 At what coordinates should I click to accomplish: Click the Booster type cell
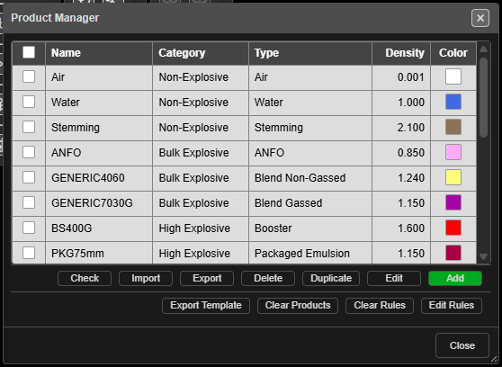[x=310, y=228]
